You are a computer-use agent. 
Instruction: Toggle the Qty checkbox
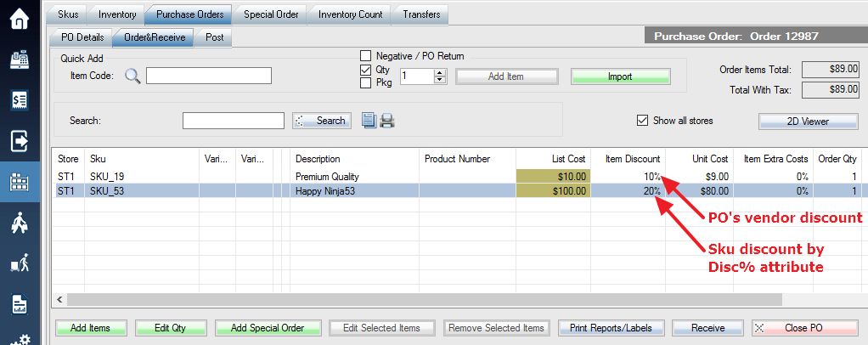click(365, 70)
